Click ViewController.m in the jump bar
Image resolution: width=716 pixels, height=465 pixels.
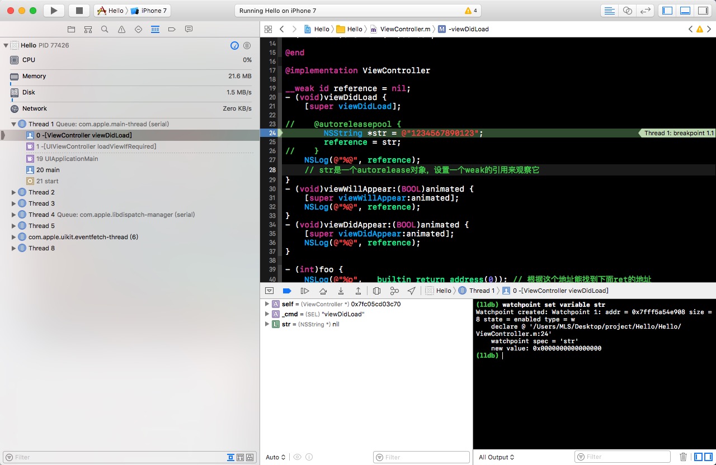click(405, 29)
